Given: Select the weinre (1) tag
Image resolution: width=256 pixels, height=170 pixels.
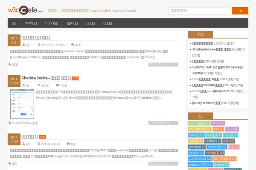Looking at the screenshot, I should 221,165.
